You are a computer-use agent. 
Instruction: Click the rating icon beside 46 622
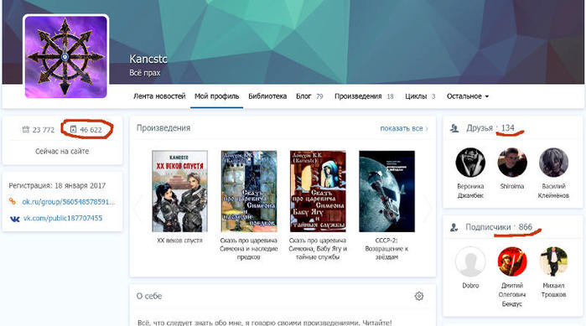tap(73, 130)
